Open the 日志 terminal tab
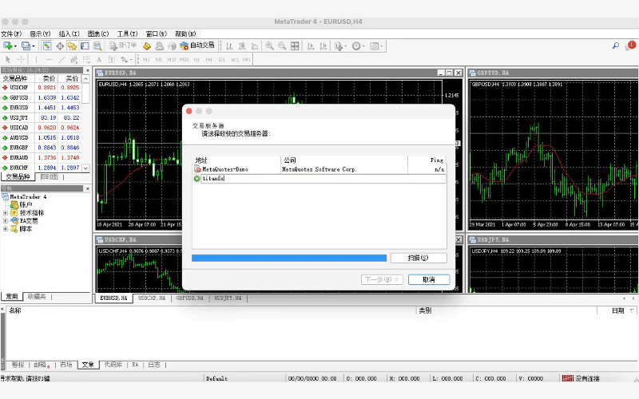 point(154,365)
